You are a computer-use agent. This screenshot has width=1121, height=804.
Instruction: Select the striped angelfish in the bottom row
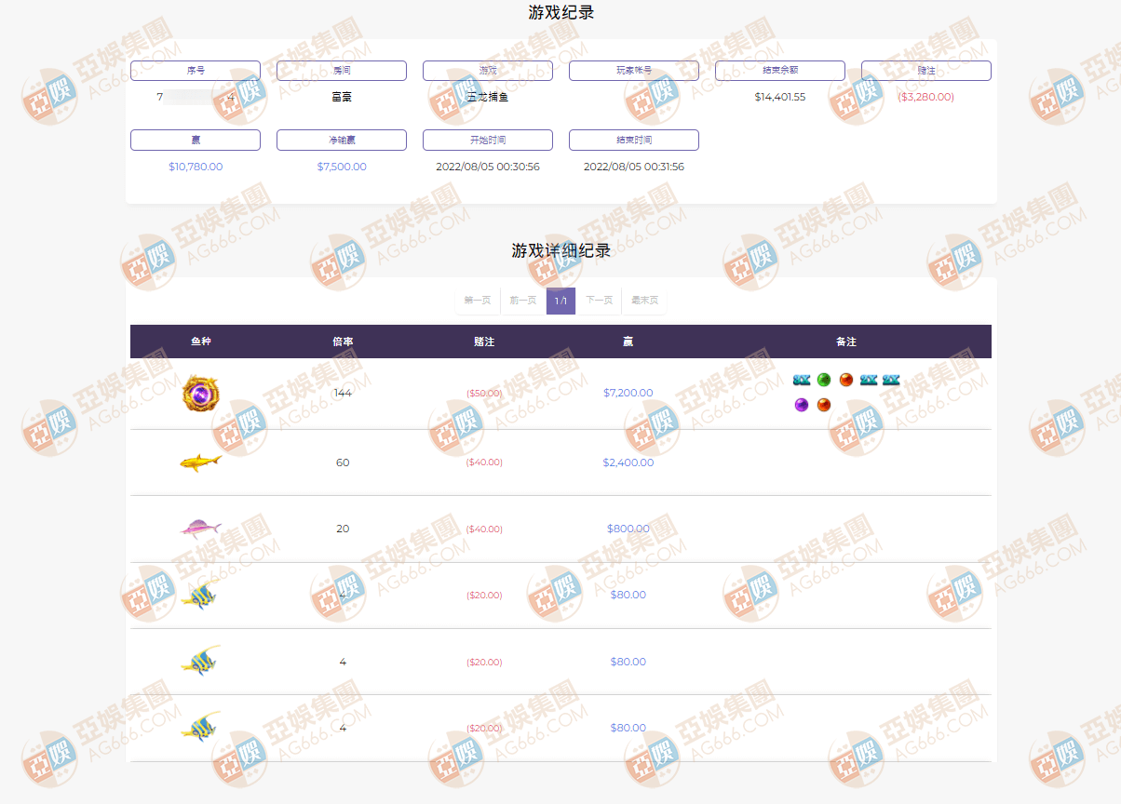click(x=200, y=727)
